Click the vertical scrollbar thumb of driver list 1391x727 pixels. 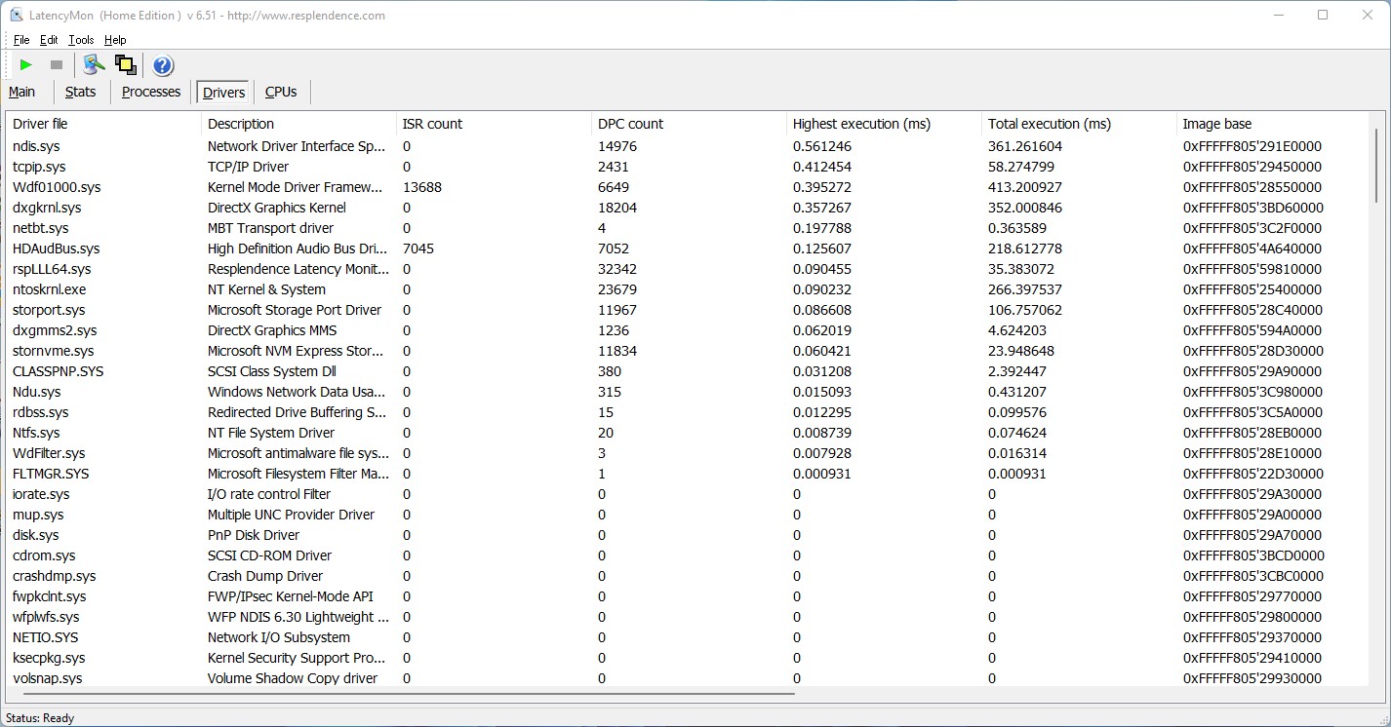click(1377, 166)
